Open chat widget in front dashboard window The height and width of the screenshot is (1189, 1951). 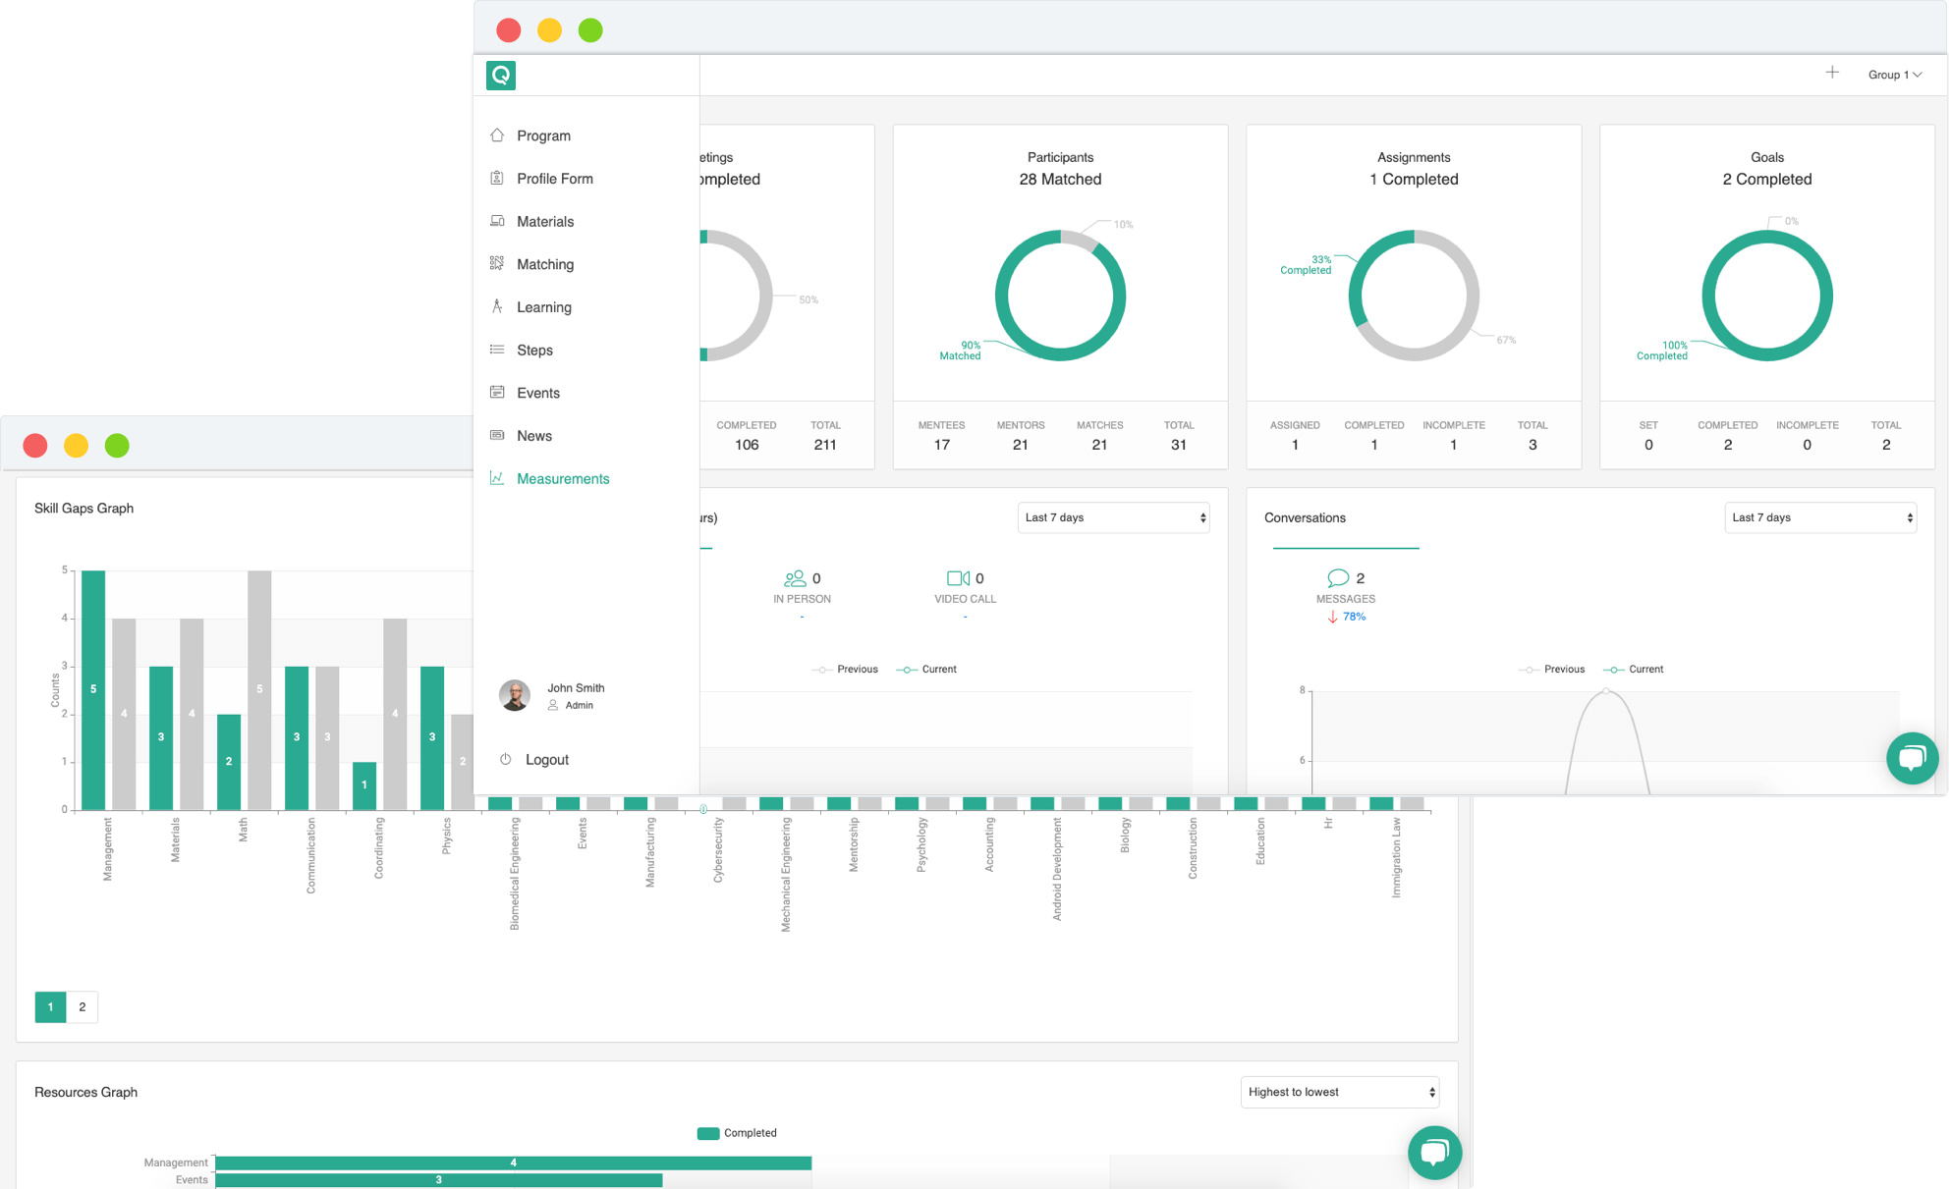pyautogui.click(x=1912, y=758)
